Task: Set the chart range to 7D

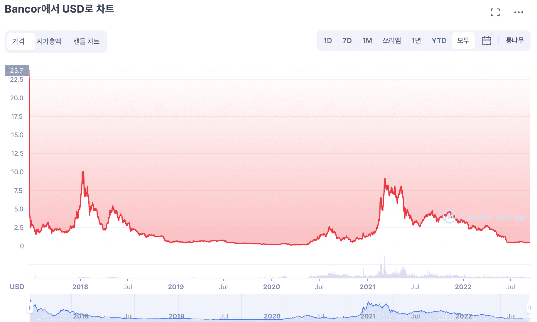Action: (x=347, y=40)
